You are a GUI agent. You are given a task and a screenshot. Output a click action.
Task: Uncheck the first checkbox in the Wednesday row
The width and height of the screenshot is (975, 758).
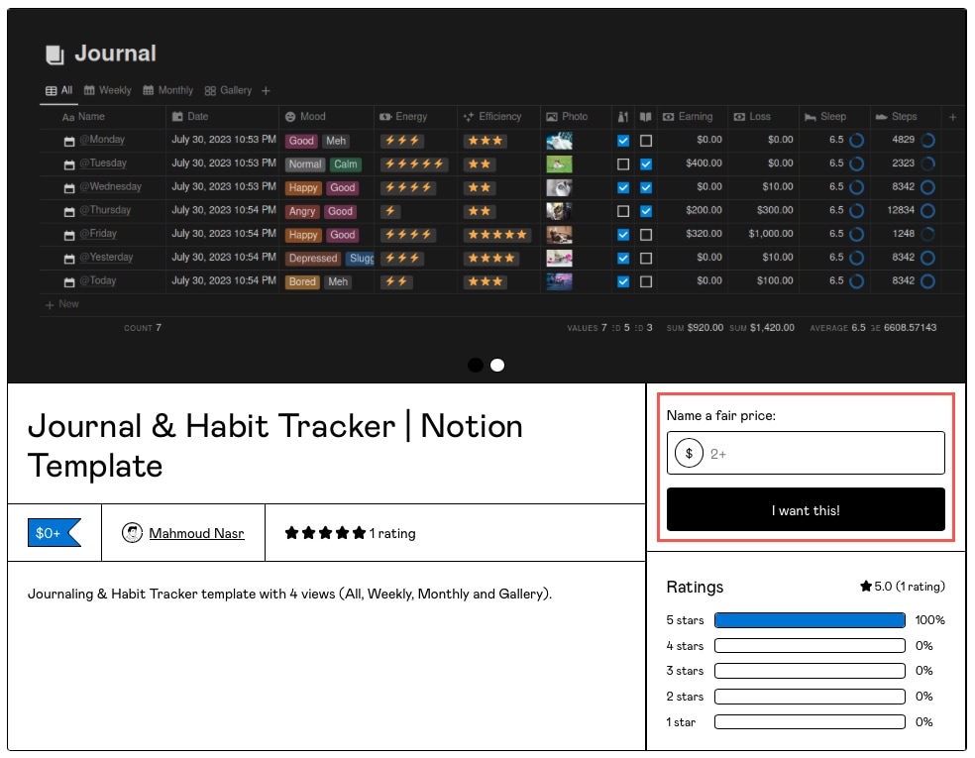[623, 188]
